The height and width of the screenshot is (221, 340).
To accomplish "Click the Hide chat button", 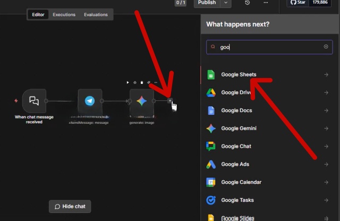I will tap(70, 207).
